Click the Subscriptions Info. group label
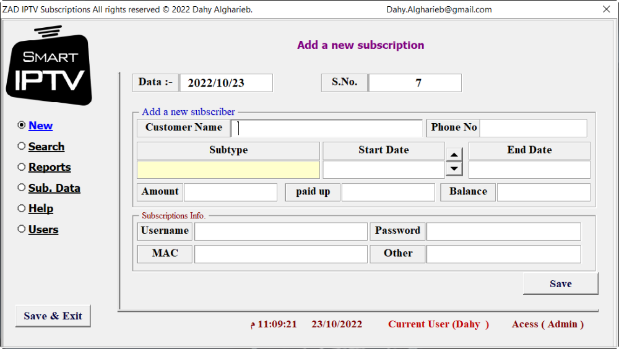Viewport: 619px width, 349px height. pos(174,215)
